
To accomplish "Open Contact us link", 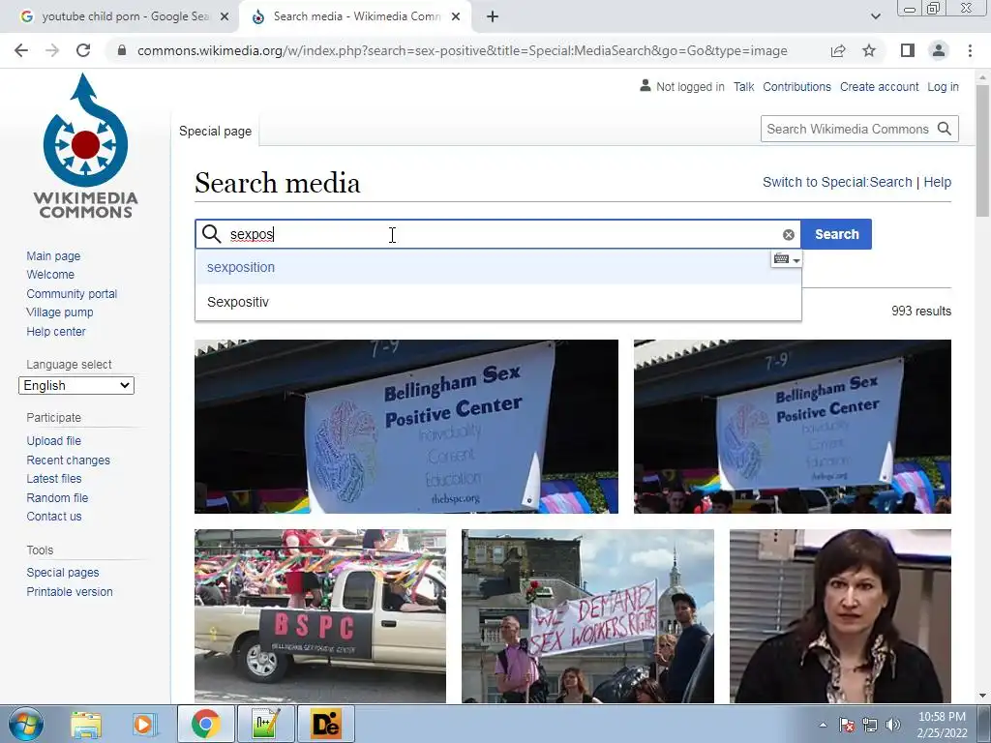I will click(x=54, y=517).
